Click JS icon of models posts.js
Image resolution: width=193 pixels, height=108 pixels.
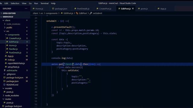[5, 92]
